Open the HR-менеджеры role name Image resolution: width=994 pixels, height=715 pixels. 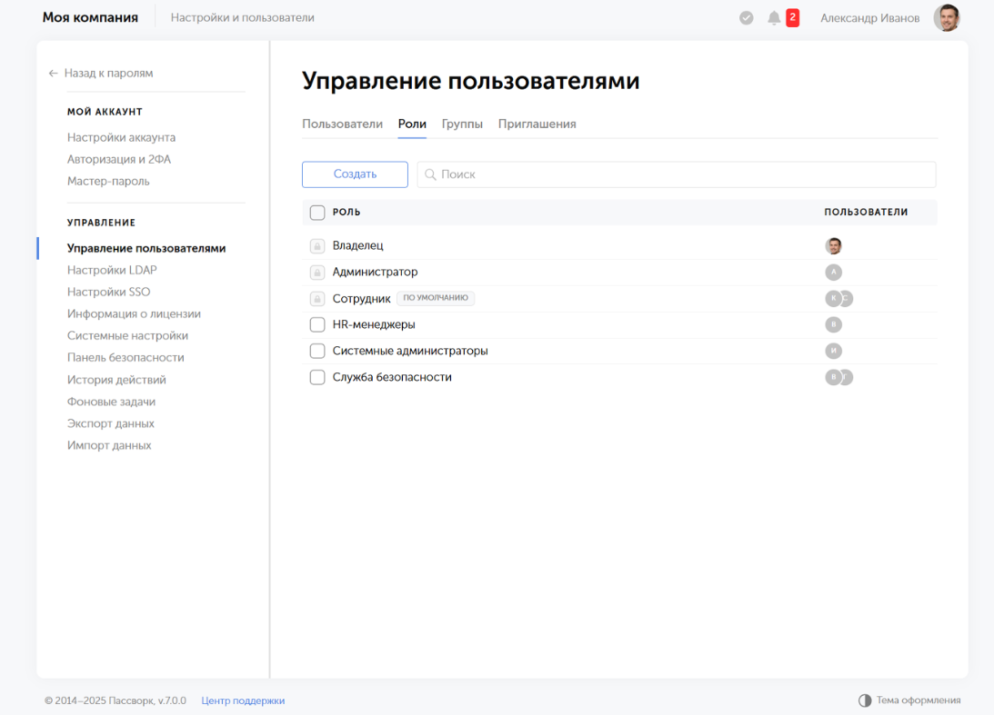click(x=374, y=325)
